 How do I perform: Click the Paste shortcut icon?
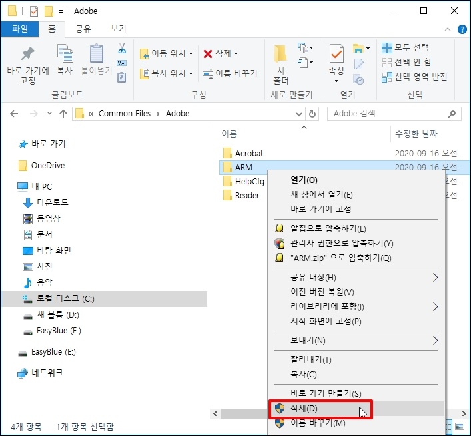click(122, 77)
